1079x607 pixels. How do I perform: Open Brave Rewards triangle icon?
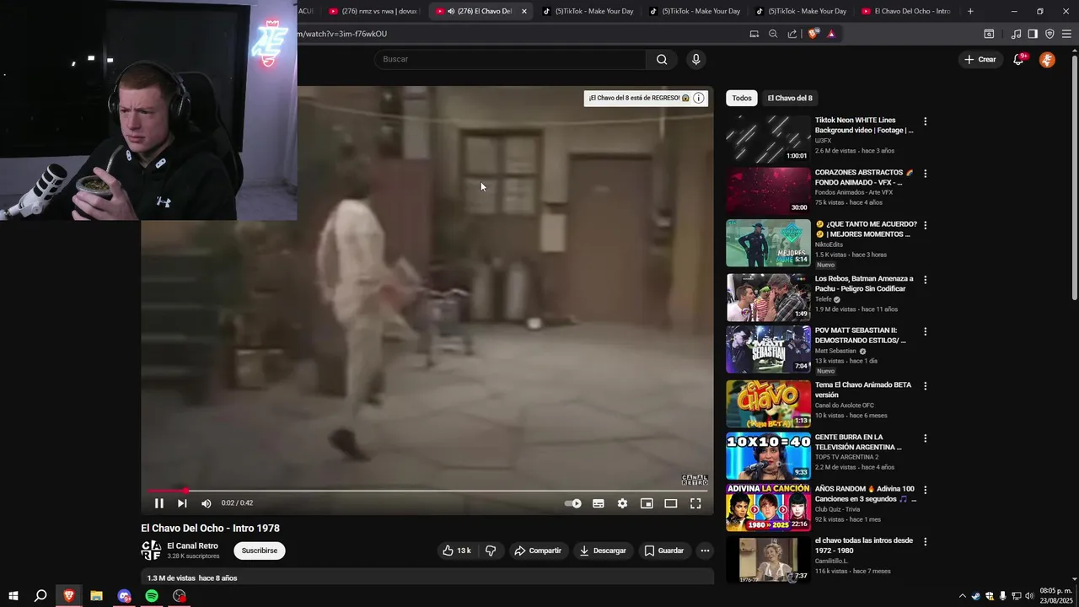pyautogui.click(x=831, y=34)
